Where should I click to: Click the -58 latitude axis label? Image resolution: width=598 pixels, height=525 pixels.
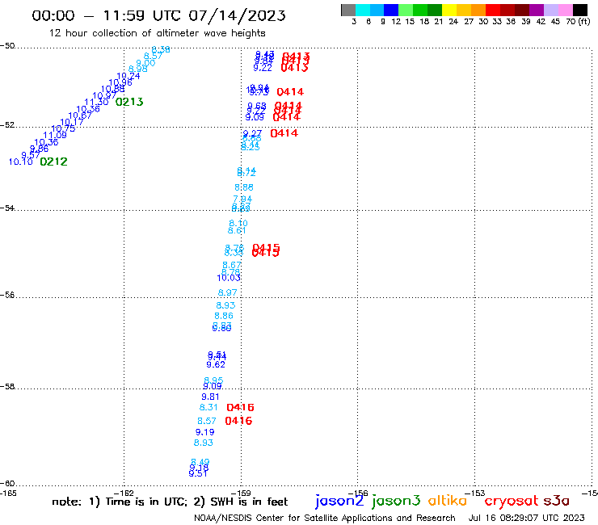tap(7, 386)
